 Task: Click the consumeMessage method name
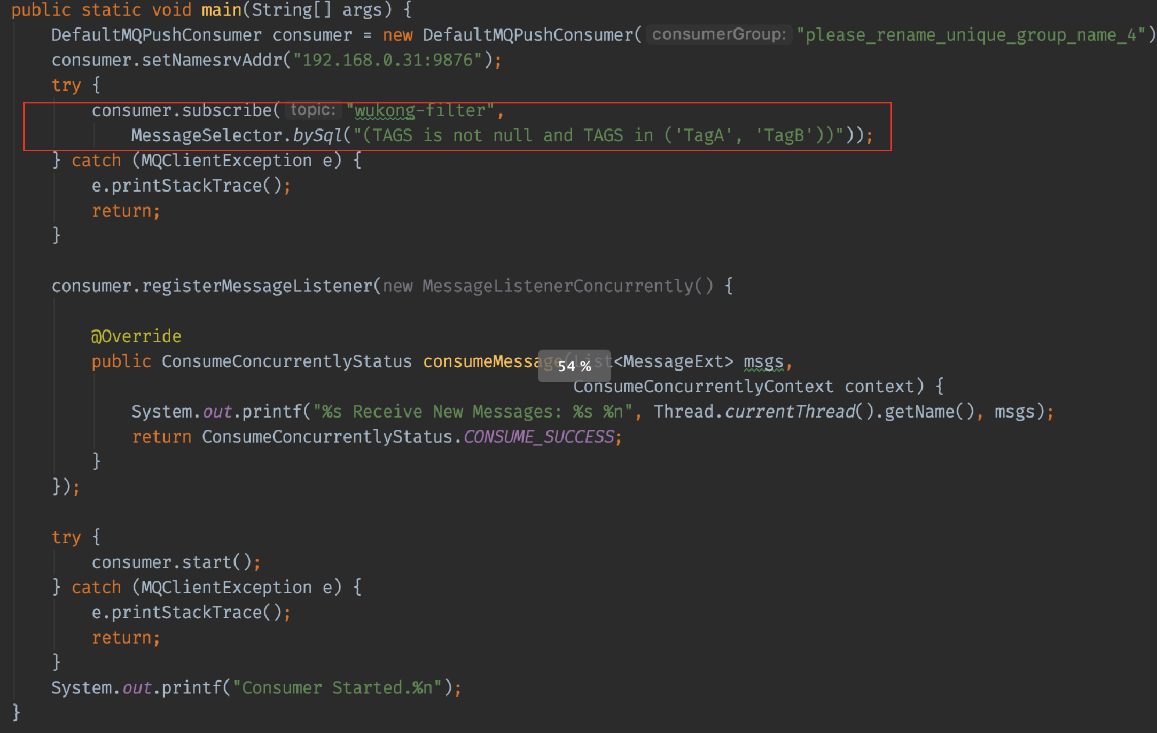point(482,361)
